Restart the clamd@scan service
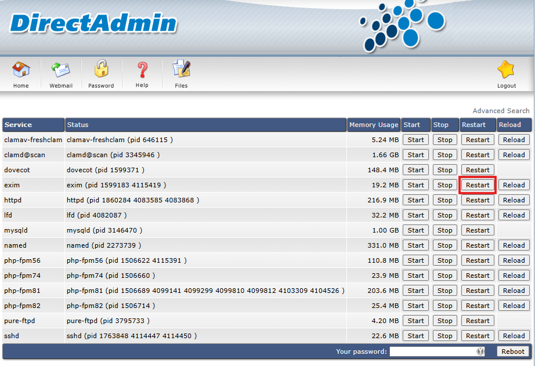 [478, 155]
